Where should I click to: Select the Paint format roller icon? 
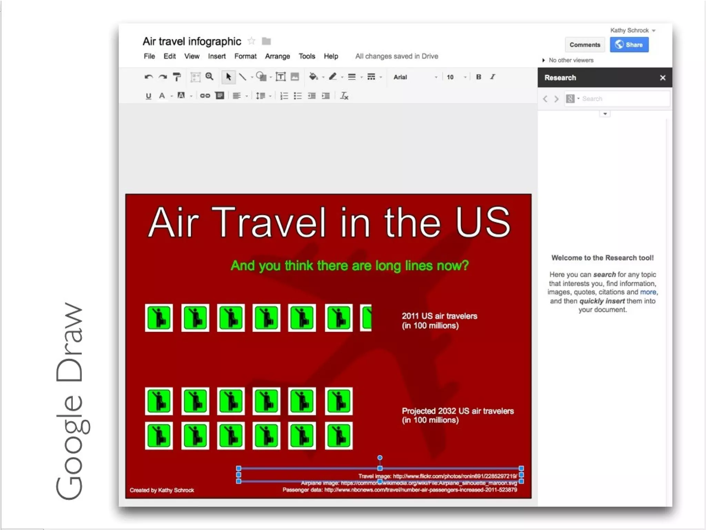[177, 77]
